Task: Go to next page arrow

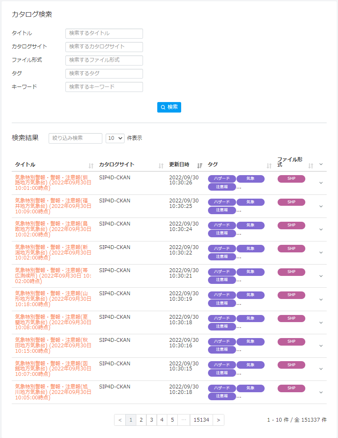Action: (x=218, y=420)
